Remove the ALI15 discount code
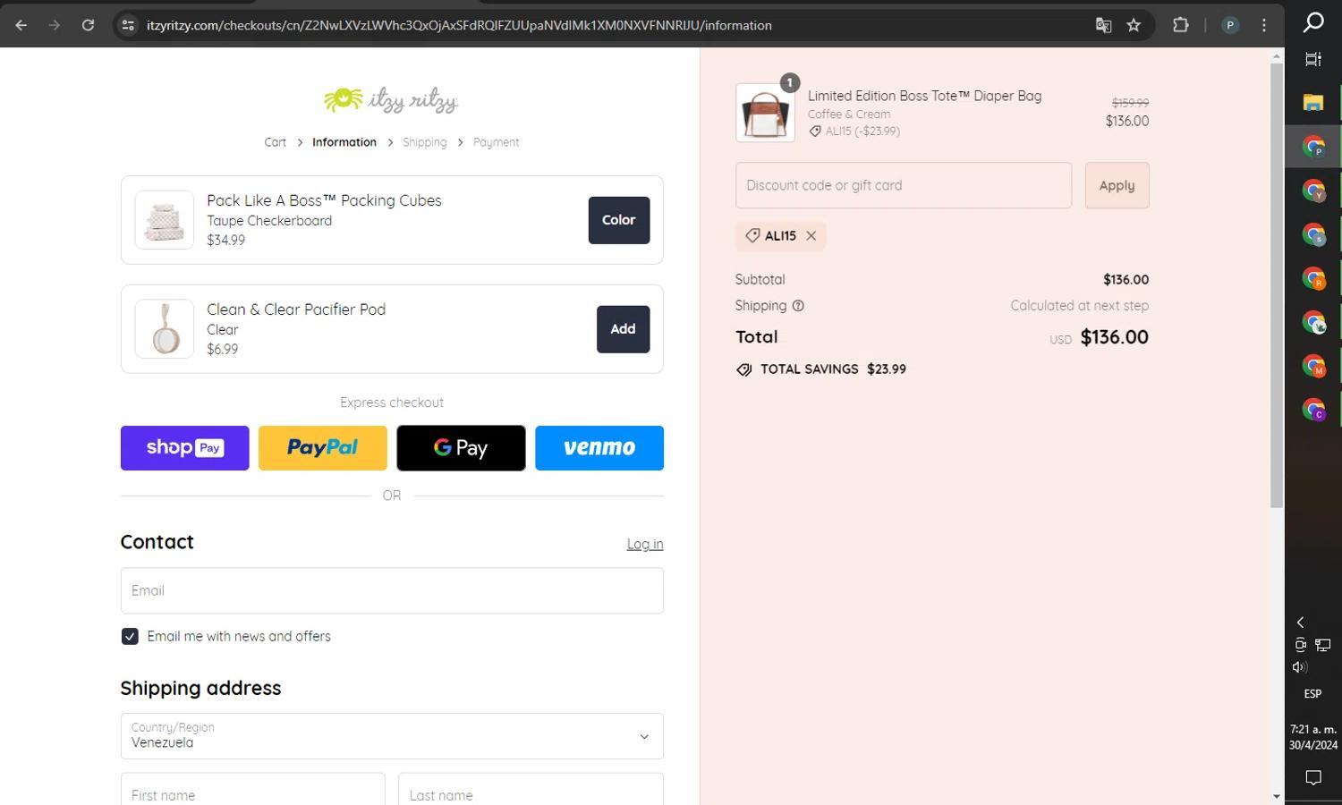The height and width of the screenshot is (805, 1342). 811,236
